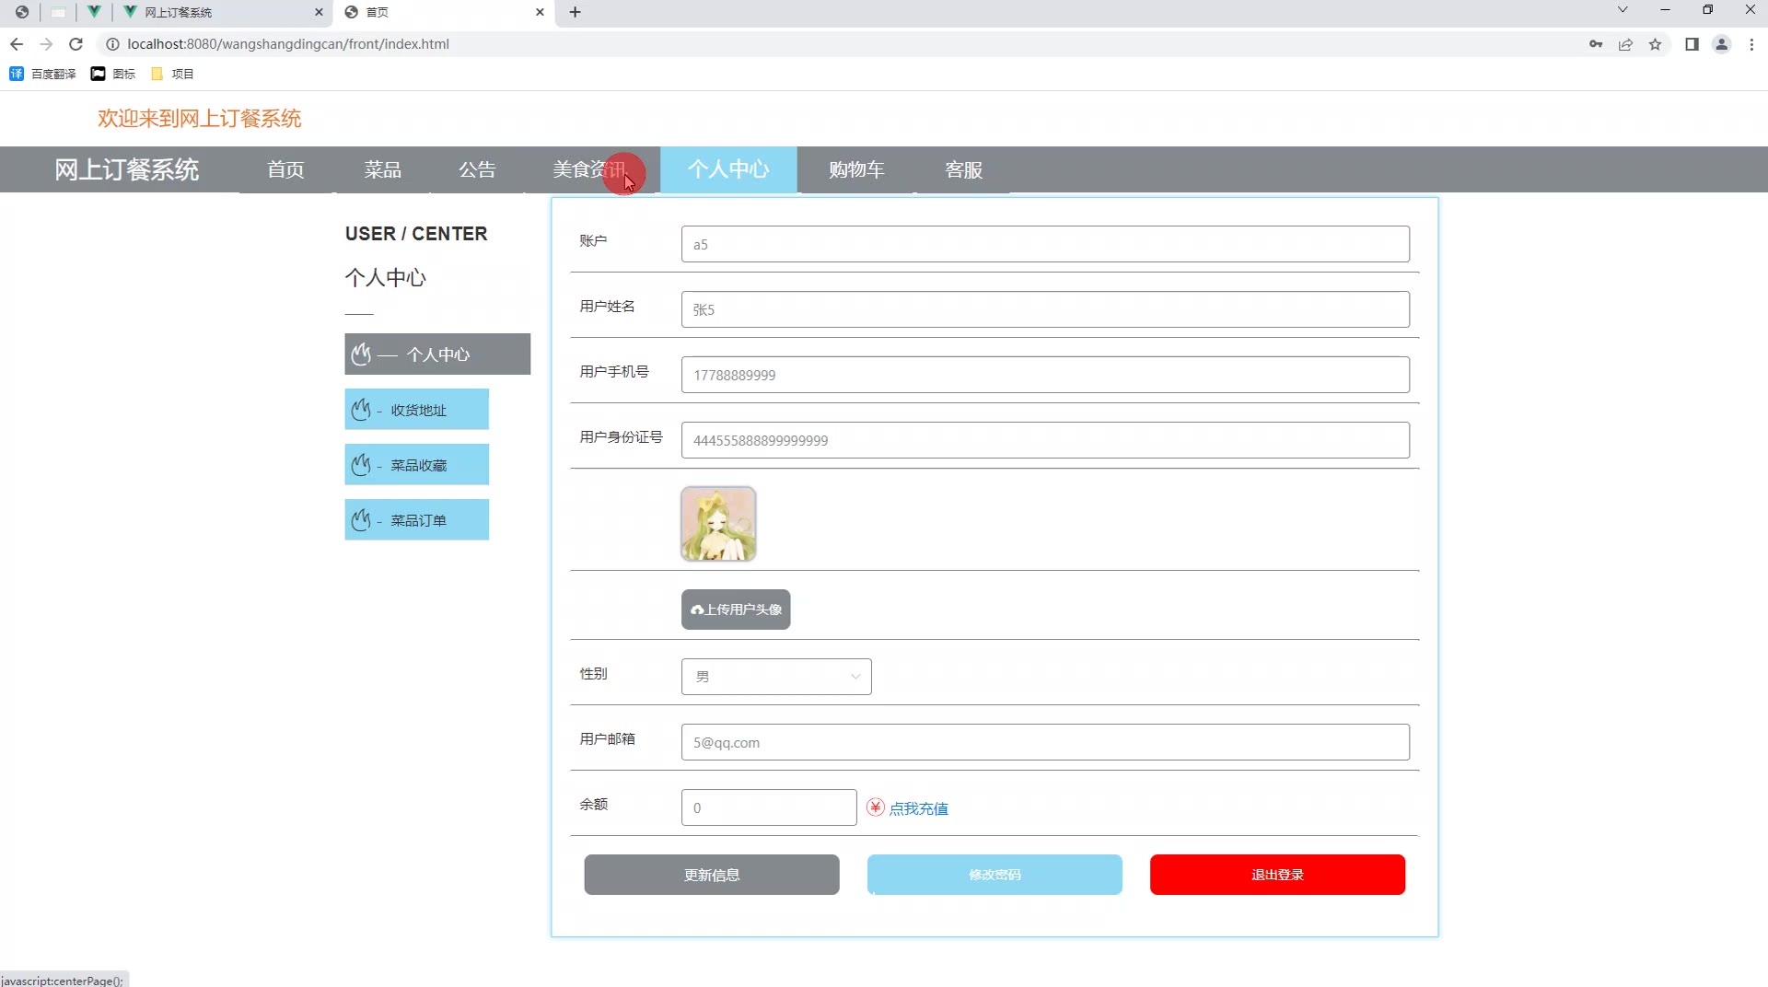Focus the 用户手机号 input field
This screenshot has width=1768, height=987.
click(x=1044, y=375)
